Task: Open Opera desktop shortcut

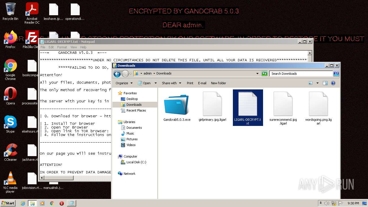Action: [10, 96]
